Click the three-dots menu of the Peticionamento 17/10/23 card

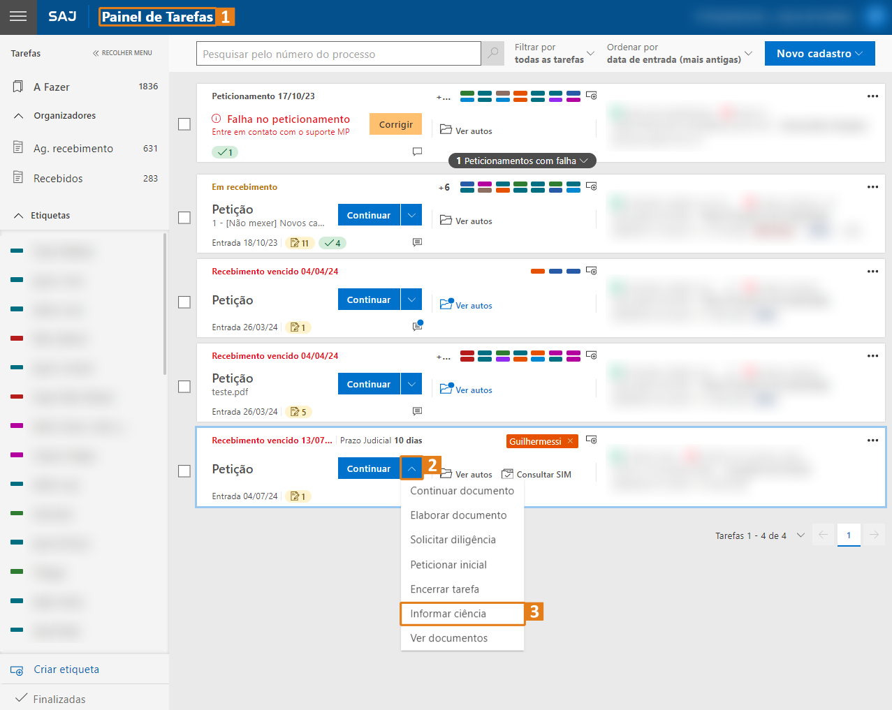[x=872, y=96]
